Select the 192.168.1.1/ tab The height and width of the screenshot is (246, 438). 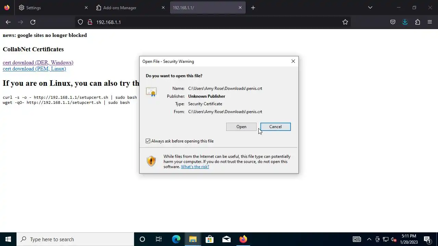(208, 8)
